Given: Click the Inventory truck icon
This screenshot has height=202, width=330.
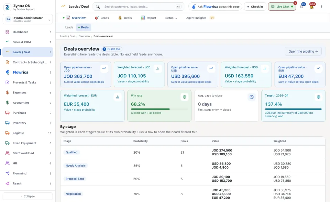Looking at the screenshot, I should tap(7, 123).
